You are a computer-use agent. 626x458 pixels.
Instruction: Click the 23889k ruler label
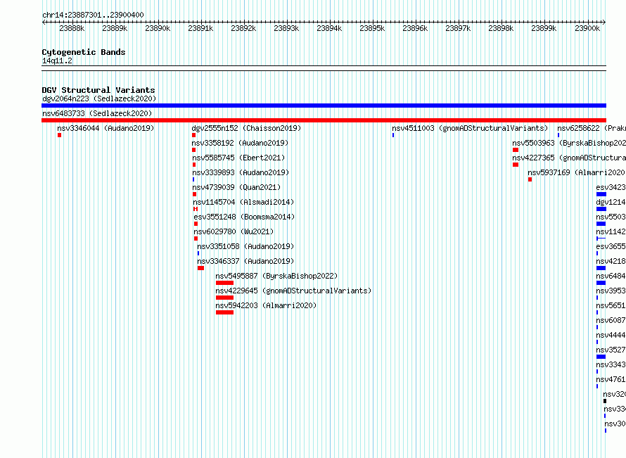click(x=115, y=28)
